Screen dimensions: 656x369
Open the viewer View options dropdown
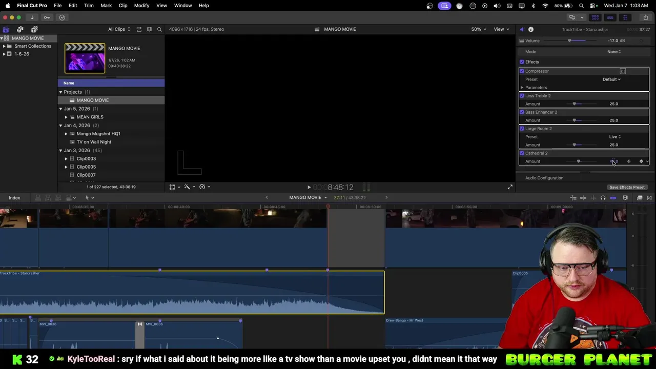pyautogui.click(x=501, y=29)
